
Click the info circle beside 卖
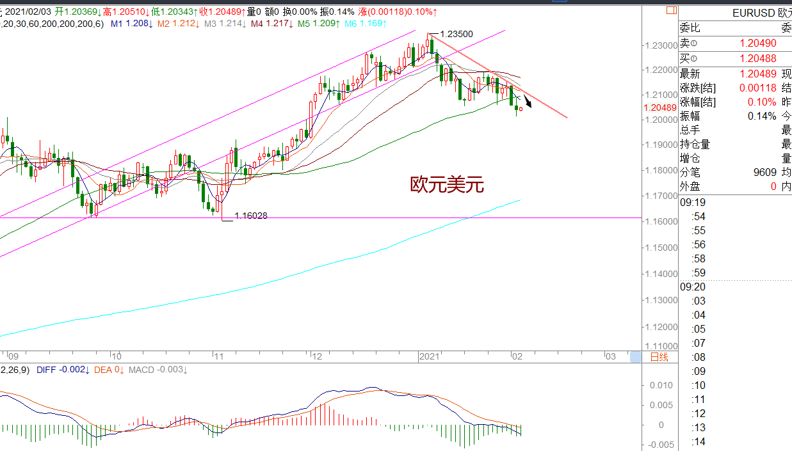[693, 44]
